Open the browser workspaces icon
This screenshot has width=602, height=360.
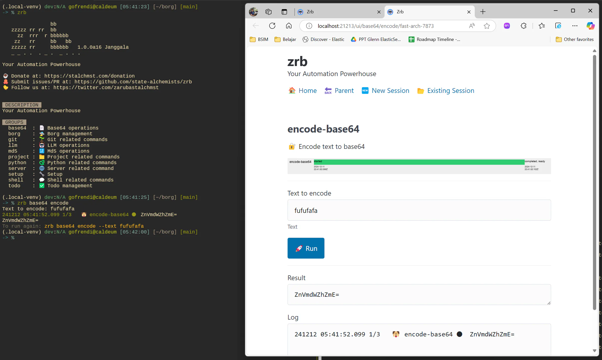coord(269,12)
